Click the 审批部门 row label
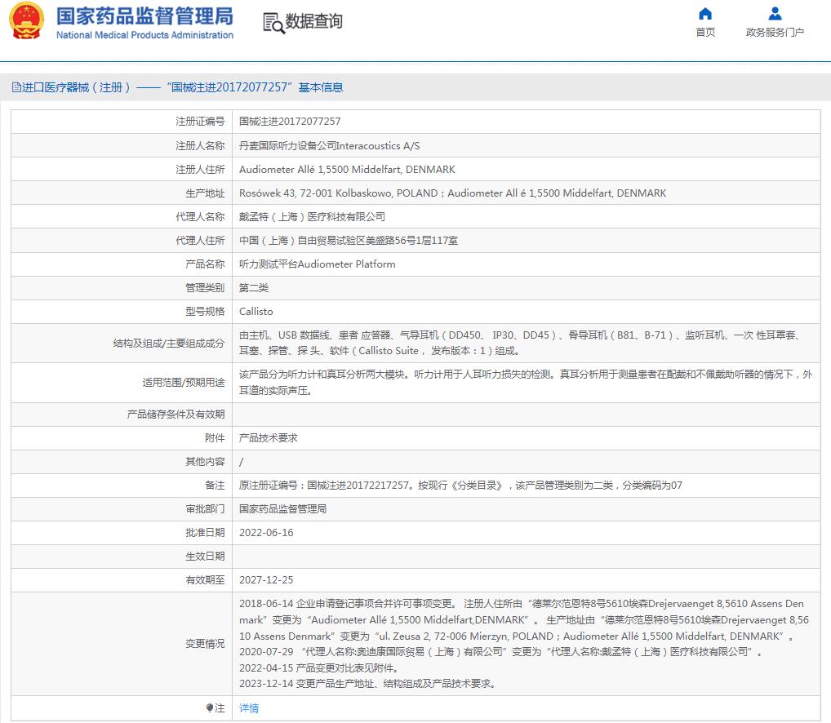This screenshot has height=723, width=831. [x=205, y=509]
